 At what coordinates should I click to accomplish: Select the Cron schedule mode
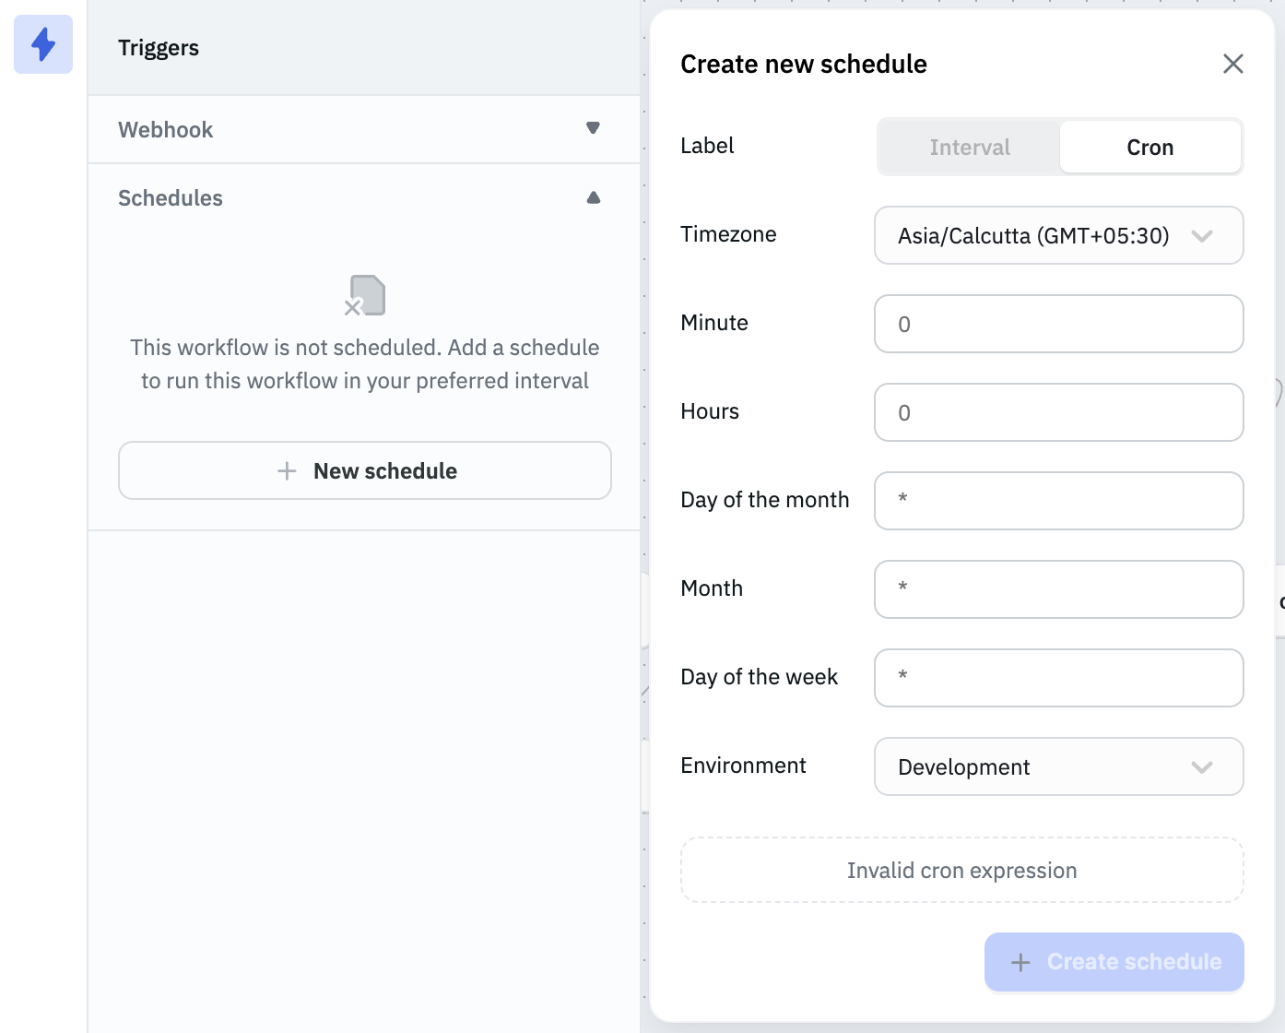tap(1149, 147)
